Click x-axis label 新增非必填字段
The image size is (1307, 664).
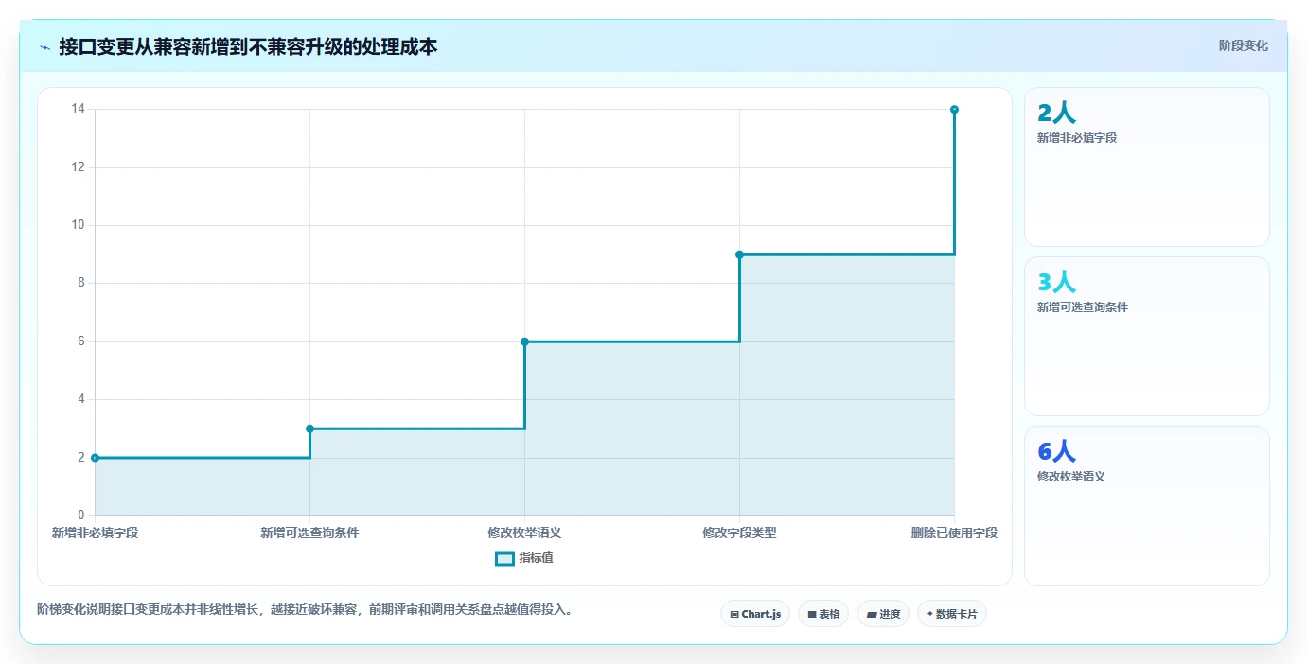[x=95, y=533]
